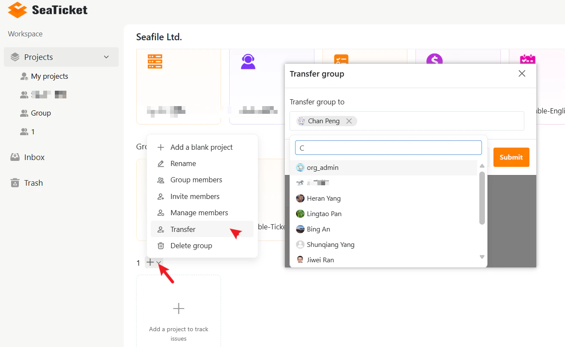Click the transfer-person icon beside Transfer
This screenshot has height=347, width=565.
click(x=161, y=229)
